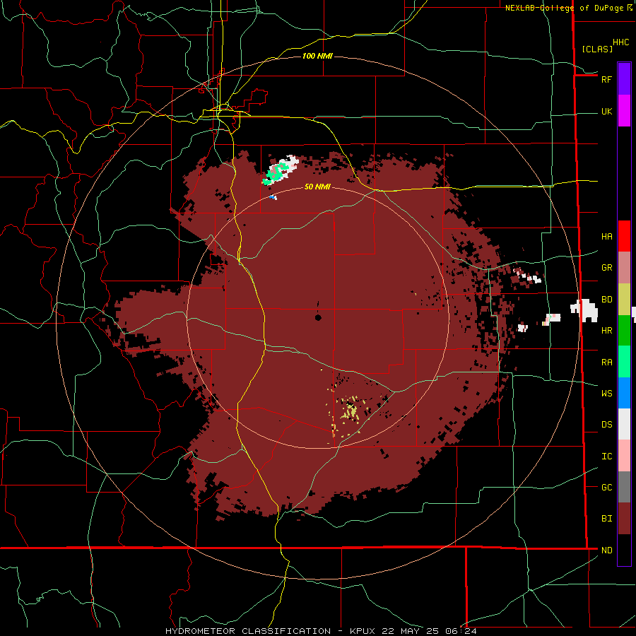Click the GR dusty pink legend swatch
Viewport: 636px width, 636px height.
point(624,268)
